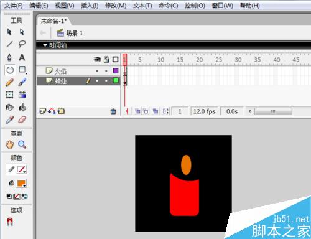Select the Eraser tool
311x239 pixels.
point(22,119)
